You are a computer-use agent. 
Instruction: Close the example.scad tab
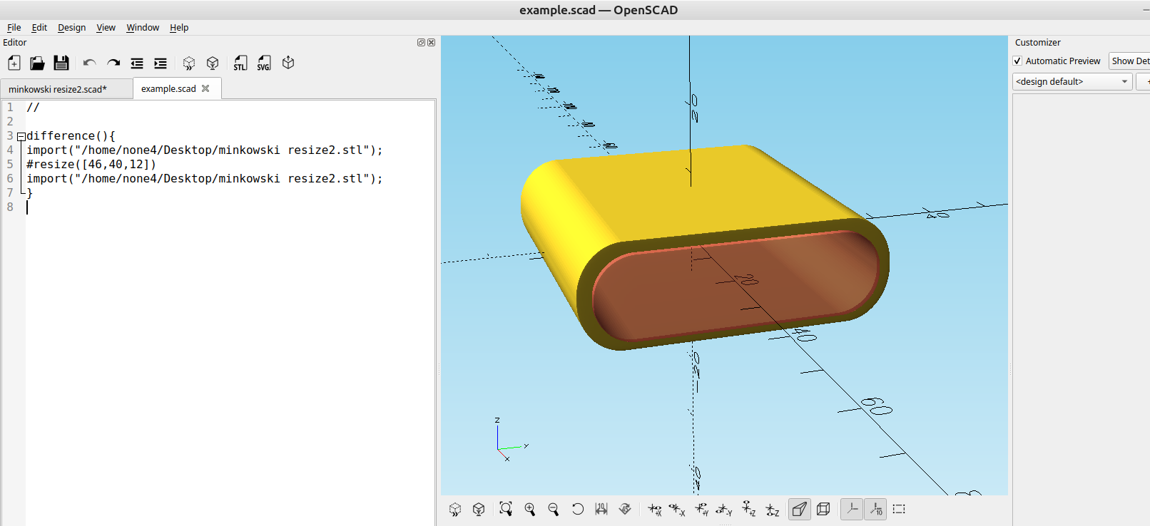[205, 88]
